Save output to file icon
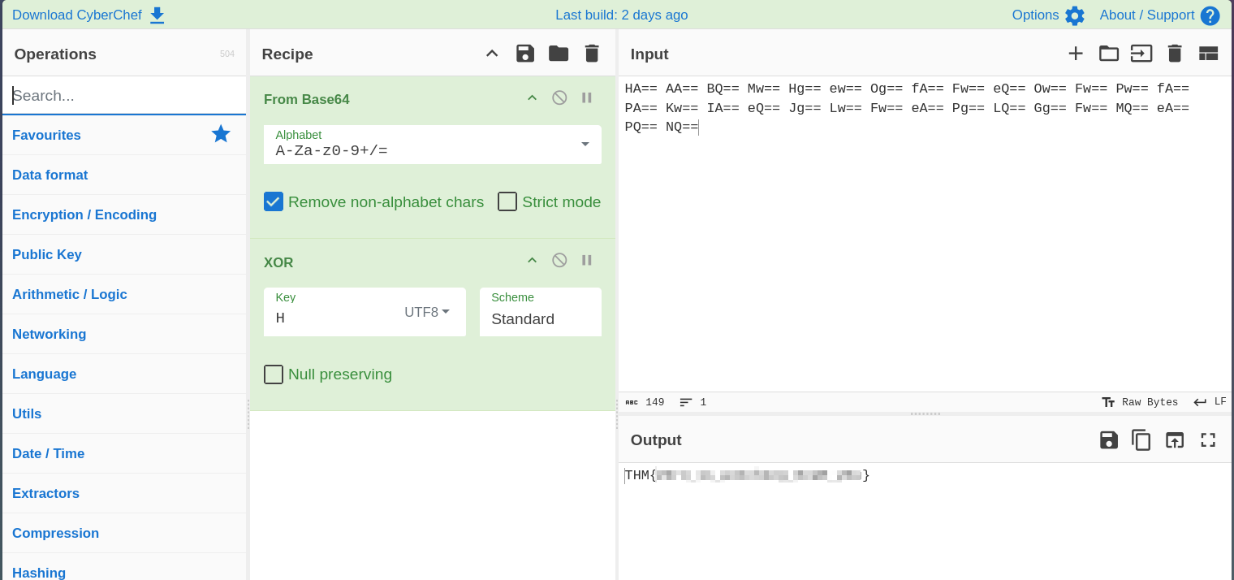 tap(1109, 440)
